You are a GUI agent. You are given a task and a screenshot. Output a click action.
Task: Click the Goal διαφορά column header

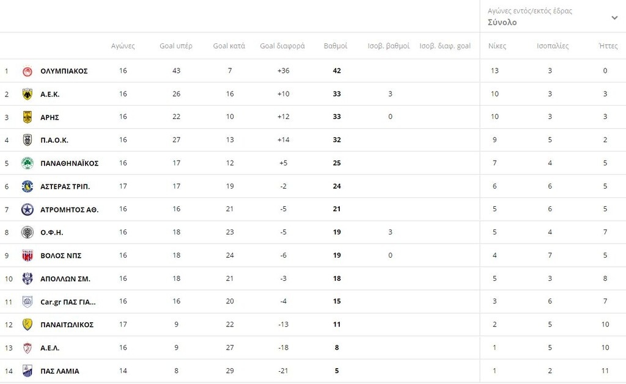click(x=282, y=46)
